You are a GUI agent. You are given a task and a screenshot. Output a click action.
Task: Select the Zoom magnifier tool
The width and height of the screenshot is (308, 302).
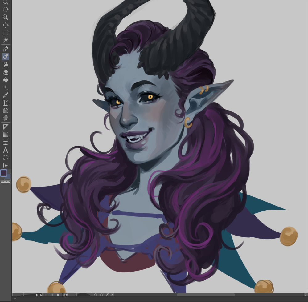click(6, 2)
